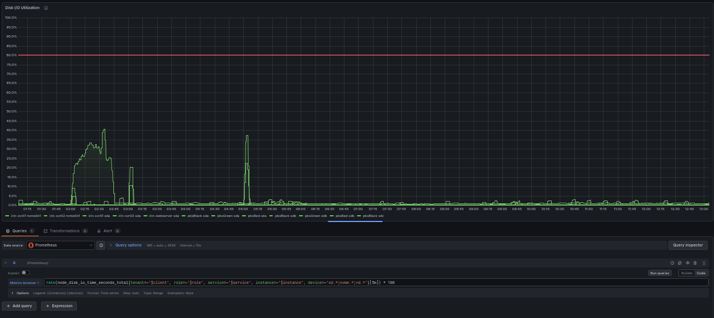Open the Prometheus data source dropdown
The width and height of the screenshot is (714, 318).
point(60,245)
